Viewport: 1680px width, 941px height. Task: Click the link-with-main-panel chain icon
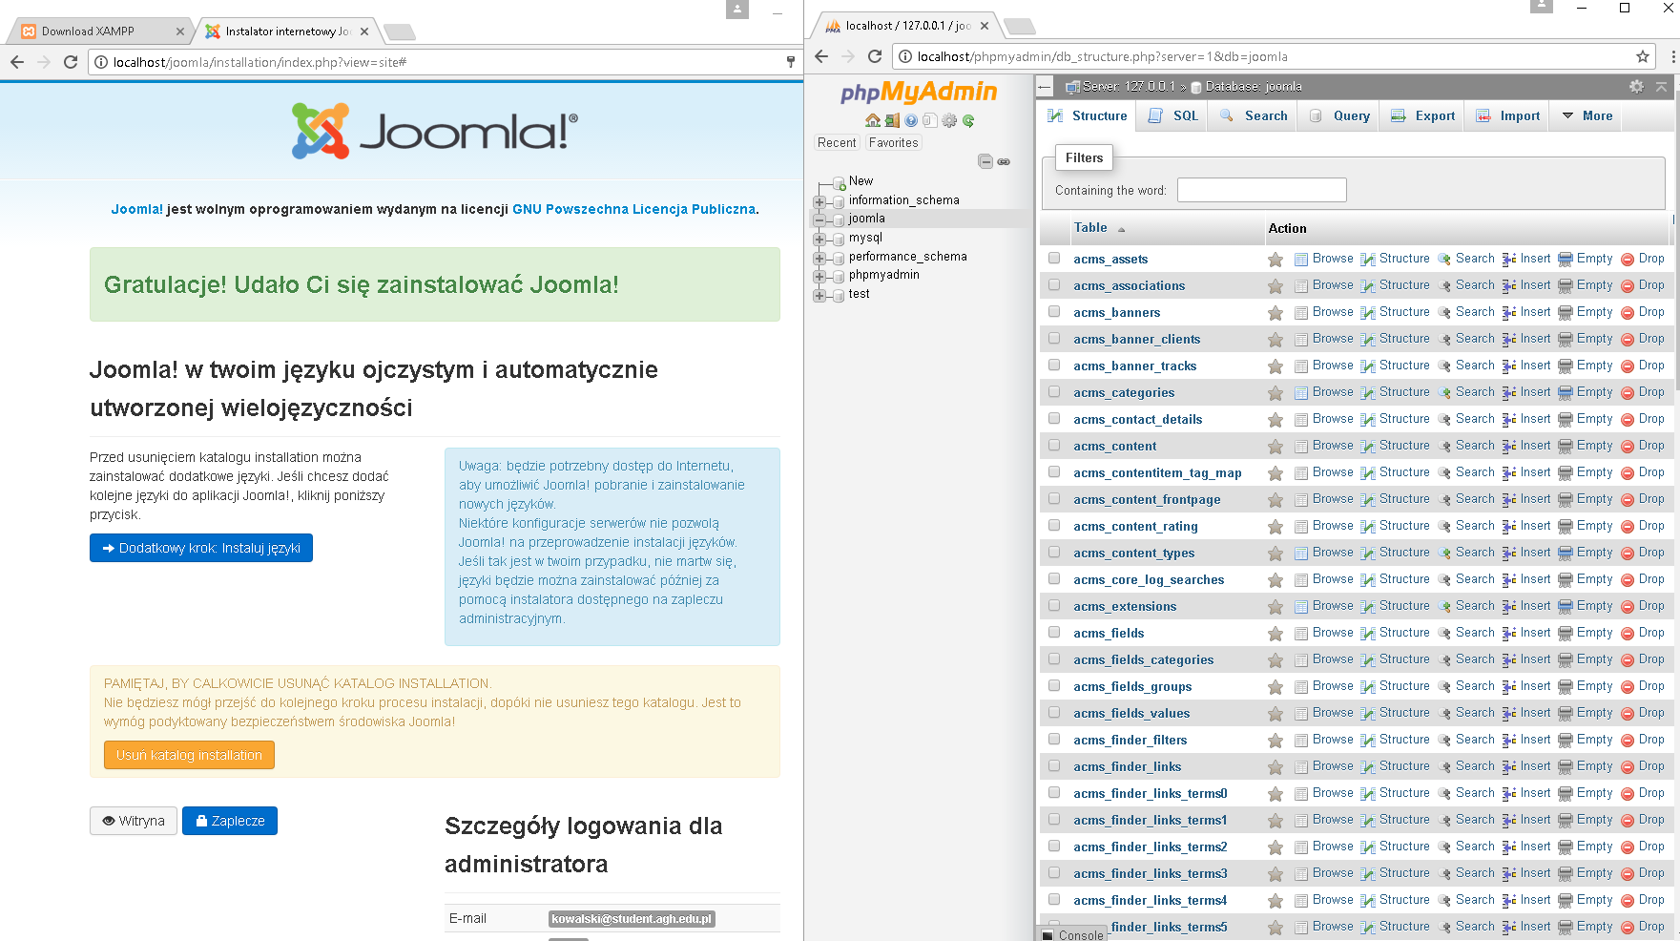[1004, 161]
